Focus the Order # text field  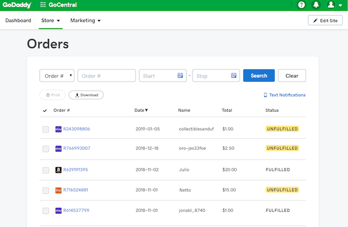pyautogui.click(x=107, y=76)
